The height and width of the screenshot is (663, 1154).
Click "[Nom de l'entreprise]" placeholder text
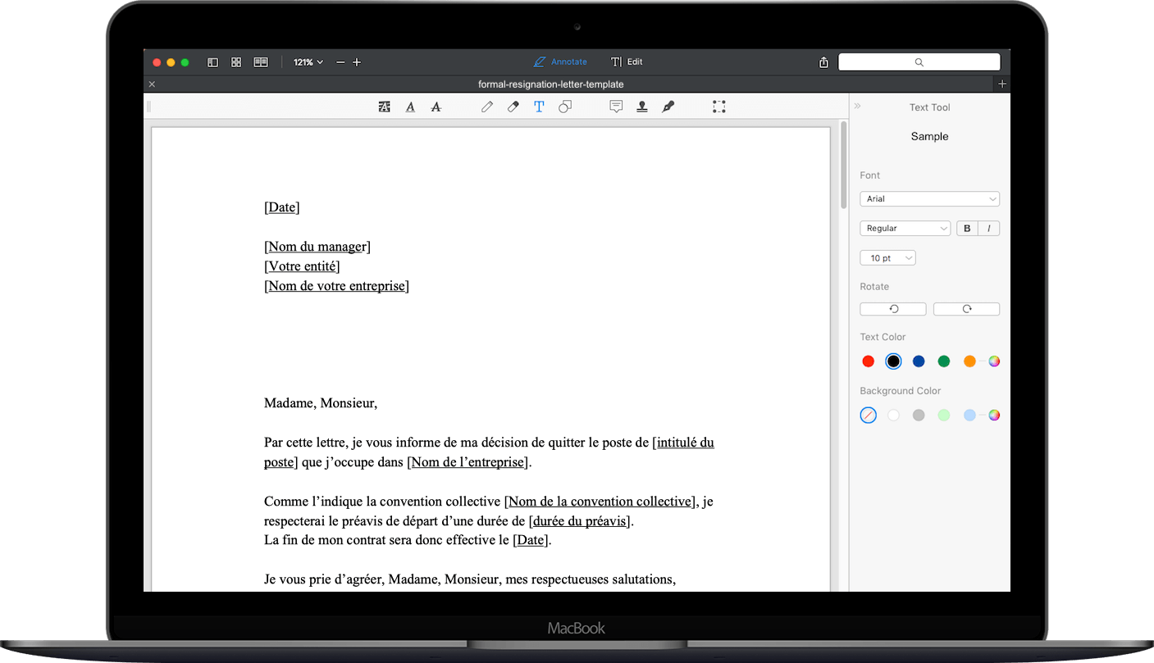tap(468, 462)
